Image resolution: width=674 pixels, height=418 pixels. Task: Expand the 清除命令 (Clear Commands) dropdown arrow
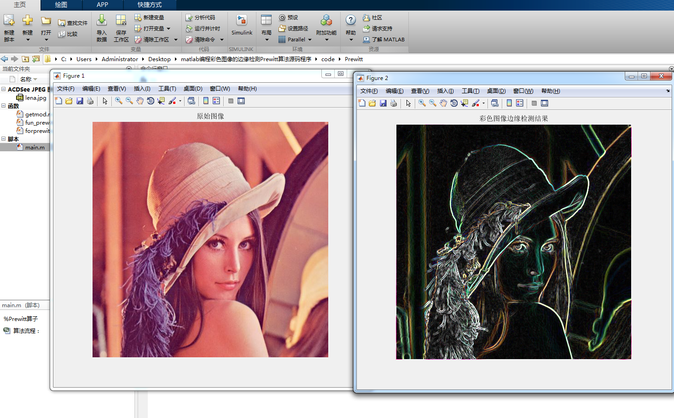pos(222,40)
